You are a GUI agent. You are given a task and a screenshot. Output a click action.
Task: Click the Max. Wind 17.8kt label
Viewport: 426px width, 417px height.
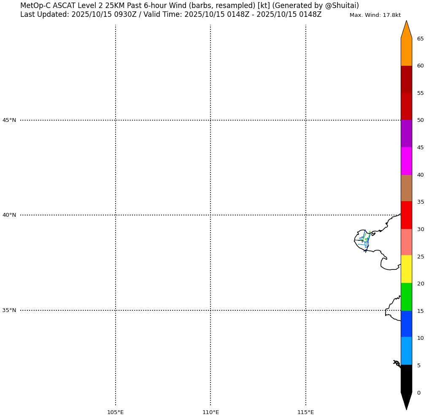(375, 15)
